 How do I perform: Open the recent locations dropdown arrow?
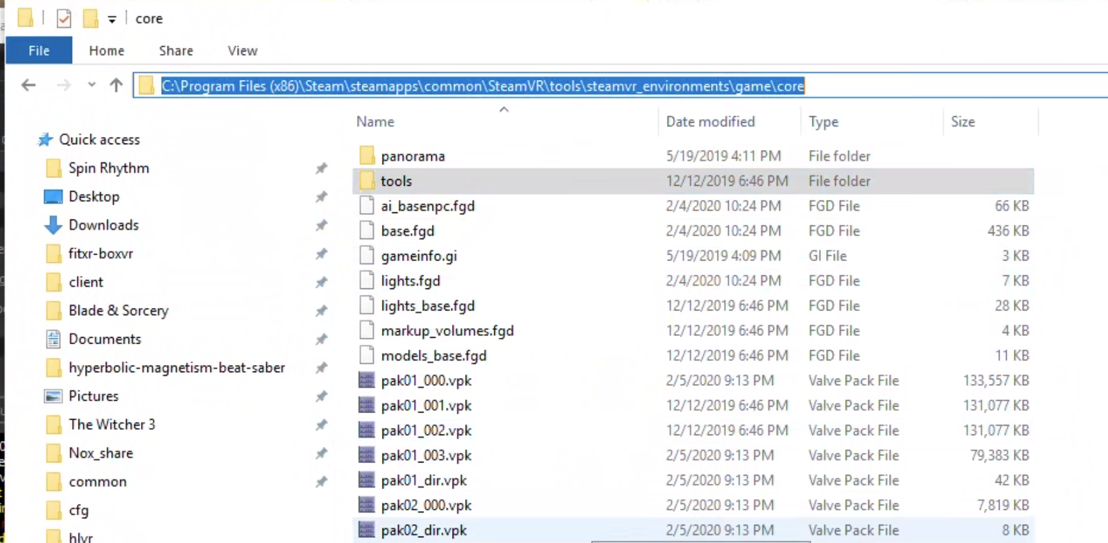[x=92, y=85]
